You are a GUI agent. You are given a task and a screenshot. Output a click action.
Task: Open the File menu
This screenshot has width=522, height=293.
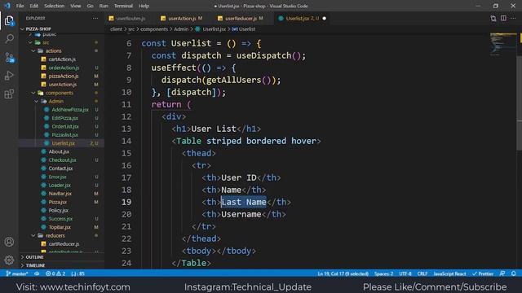tap(20, 6)
